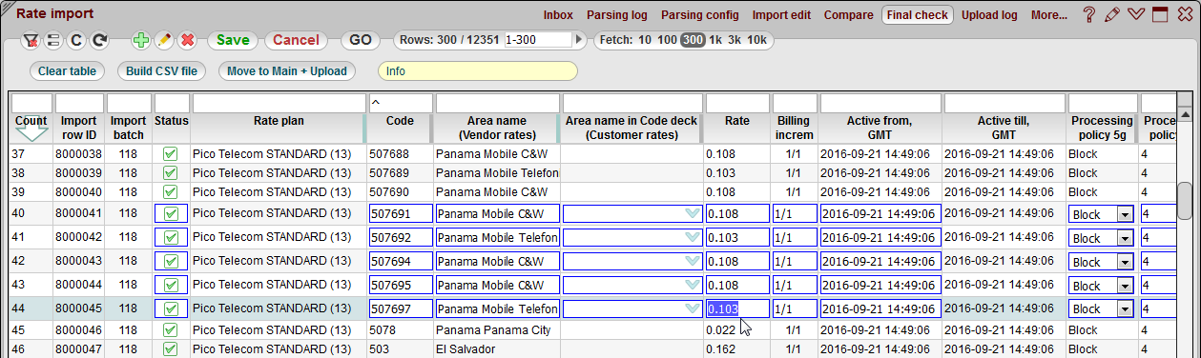This screenshot has width=1201, height=358.
Task: Open the Upload log tab
Action: (989, 15)
